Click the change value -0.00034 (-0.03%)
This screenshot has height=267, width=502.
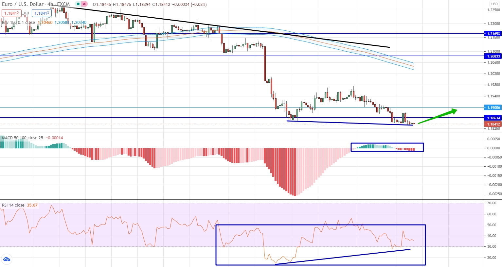tap(189, 5)
